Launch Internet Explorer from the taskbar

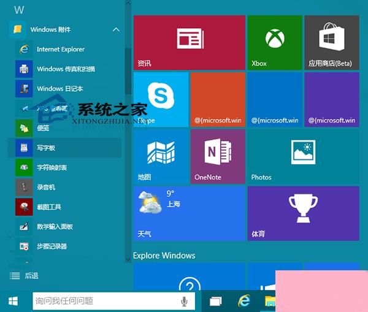click(x=244, y=301)
